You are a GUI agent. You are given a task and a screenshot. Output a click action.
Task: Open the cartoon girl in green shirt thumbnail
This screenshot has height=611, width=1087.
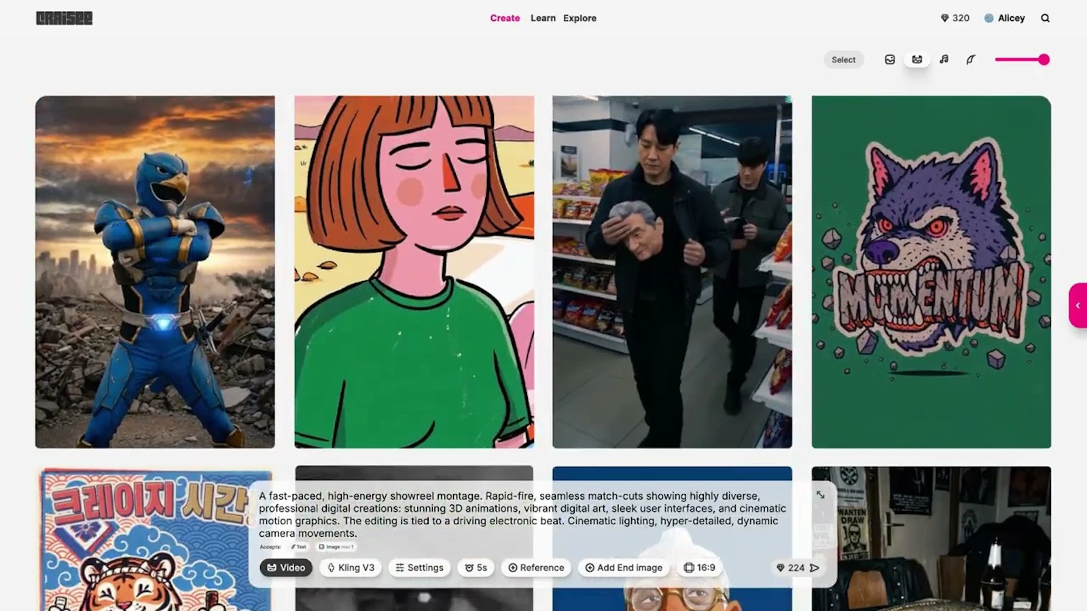click(414, 272)
